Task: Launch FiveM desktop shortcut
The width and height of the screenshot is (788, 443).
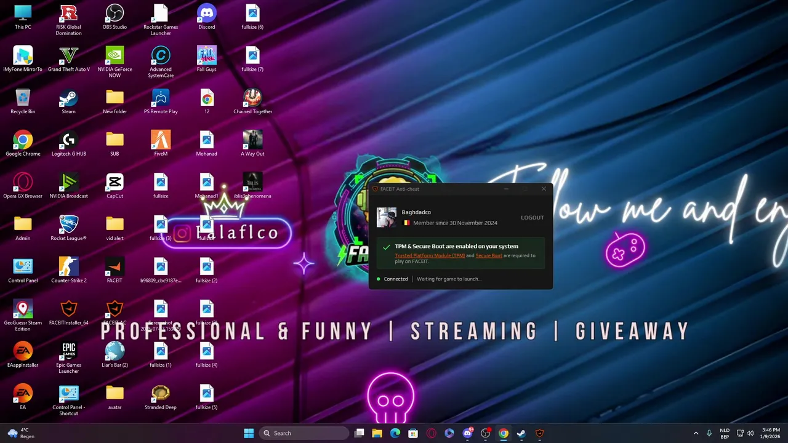Action: click(161, 144)
